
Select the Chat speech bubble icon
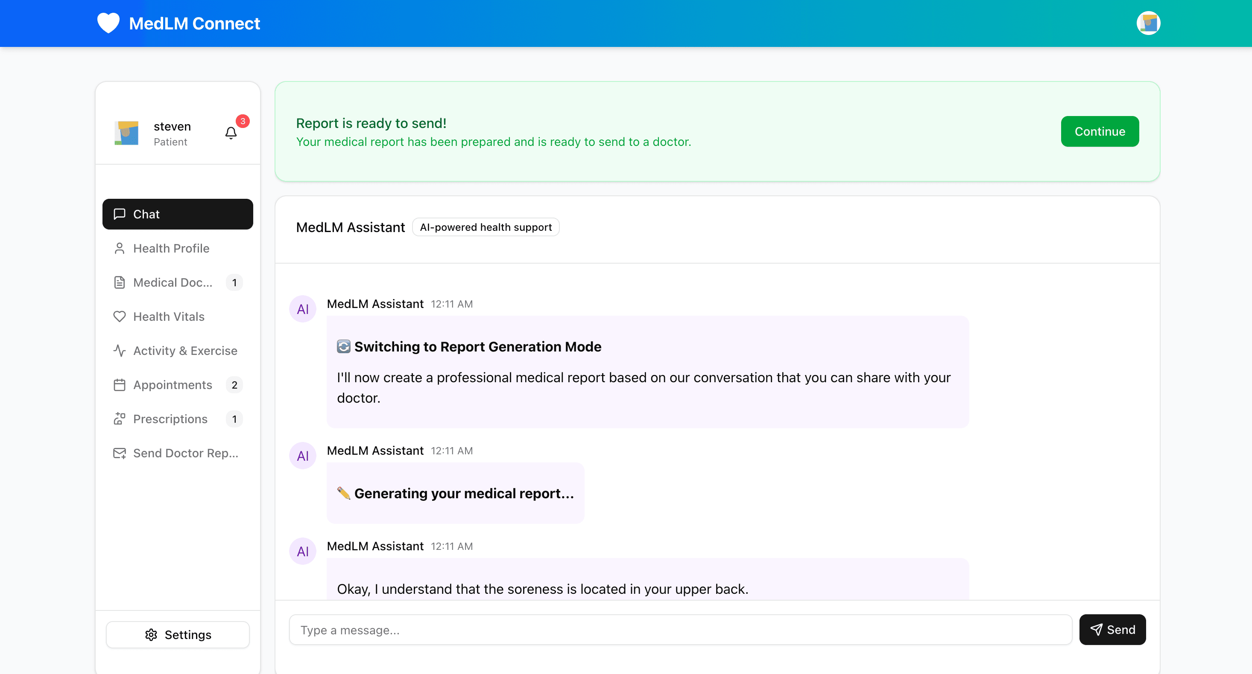click(x=120, y=214)
